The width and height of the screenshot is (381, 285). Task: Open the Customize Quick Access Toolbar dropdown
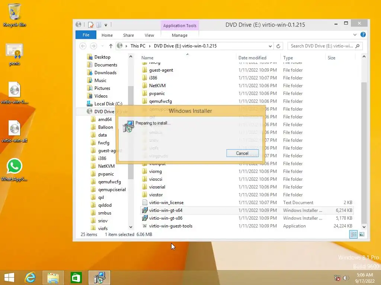[x=106, y=25]
